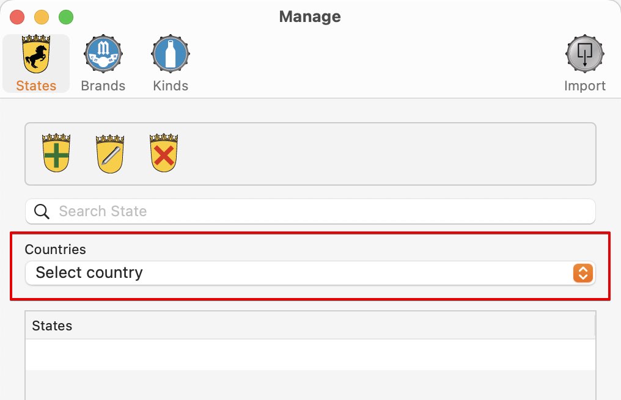The height and width of the screenshot is (400, 621).
Task: Click the magnifying glass search icon
Action: click(x=42, y=211)
